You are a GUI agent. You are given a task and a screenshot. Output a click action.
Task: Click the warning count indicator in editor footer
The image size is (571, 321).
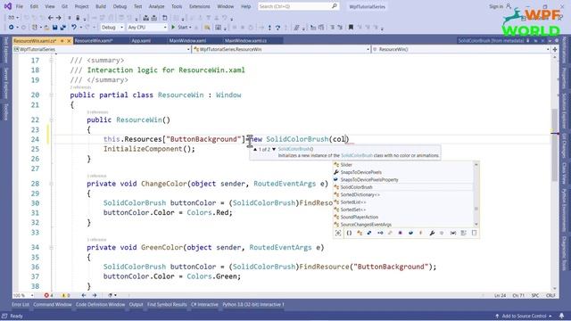[x=65, y=295]
